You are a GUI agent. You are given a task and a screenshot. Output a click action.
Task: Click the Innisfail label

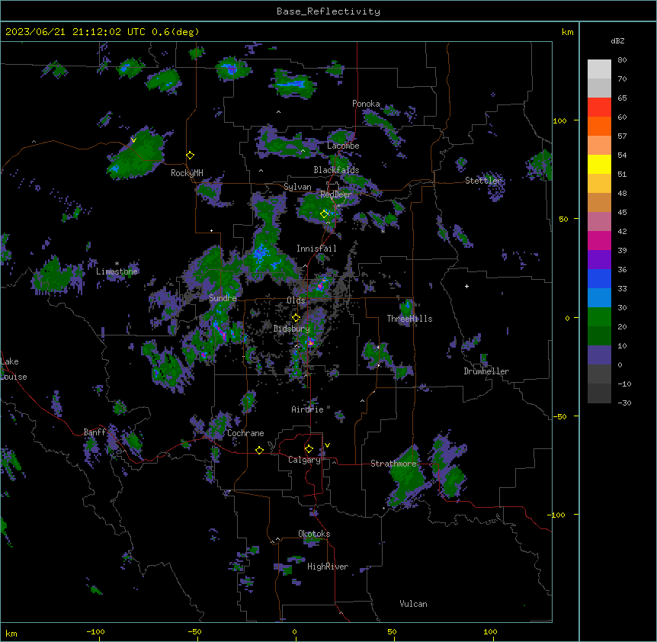[316, 249]
